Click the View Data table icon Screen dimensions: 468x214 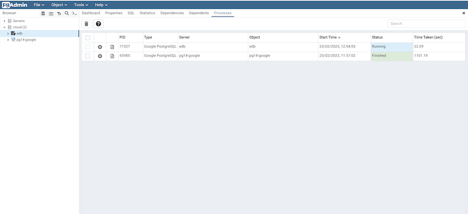point(51,13)
